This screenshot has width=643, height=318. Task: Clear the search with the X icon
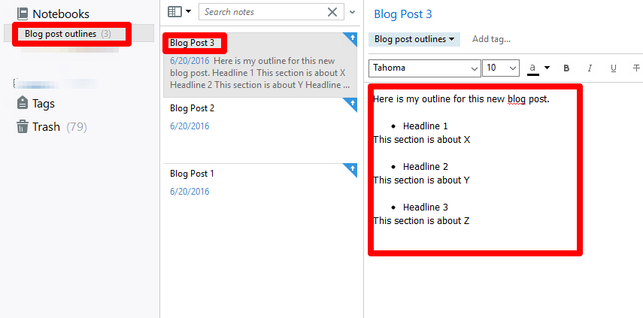tap(333, 12)
